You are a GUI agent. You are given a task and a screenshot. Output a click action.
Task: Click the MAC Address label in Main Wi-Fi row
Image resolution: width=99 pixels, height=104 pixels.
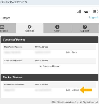(x=41, y=47)
